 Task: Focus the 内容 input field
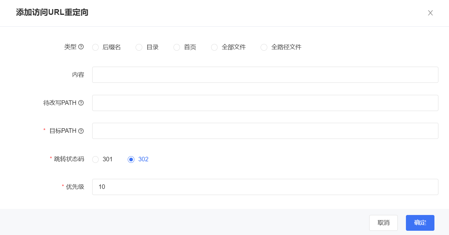coord(265,75)
